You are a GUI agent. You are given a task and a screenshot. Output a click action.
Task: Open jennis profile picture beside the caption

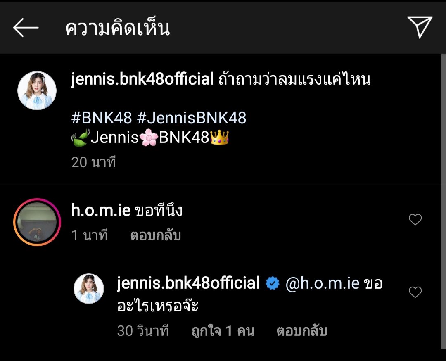37,90
